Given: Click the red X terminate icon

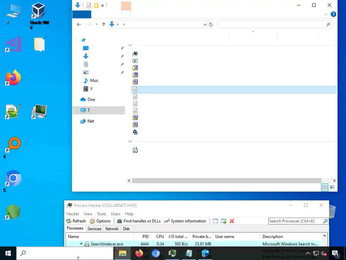Looking at the screenshot, I should (232, 221).
